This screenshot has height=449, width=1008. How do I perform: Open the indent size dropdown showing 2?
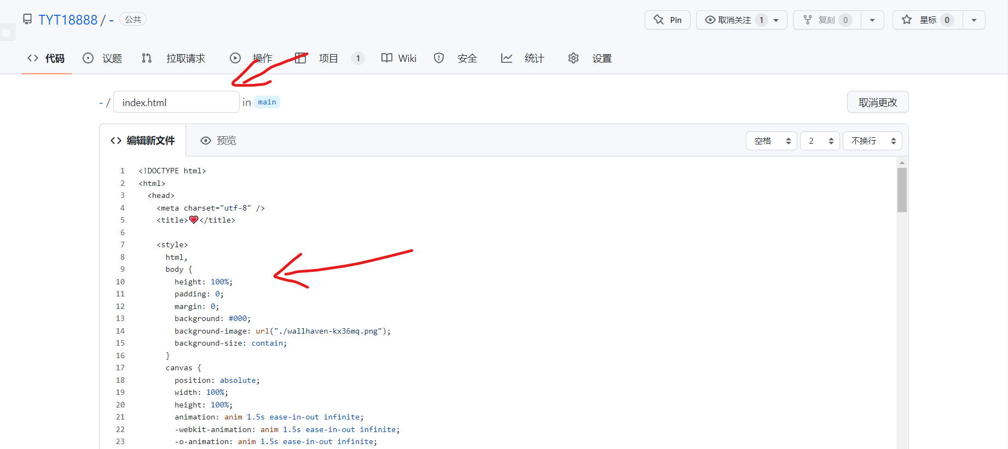point(819,141)
